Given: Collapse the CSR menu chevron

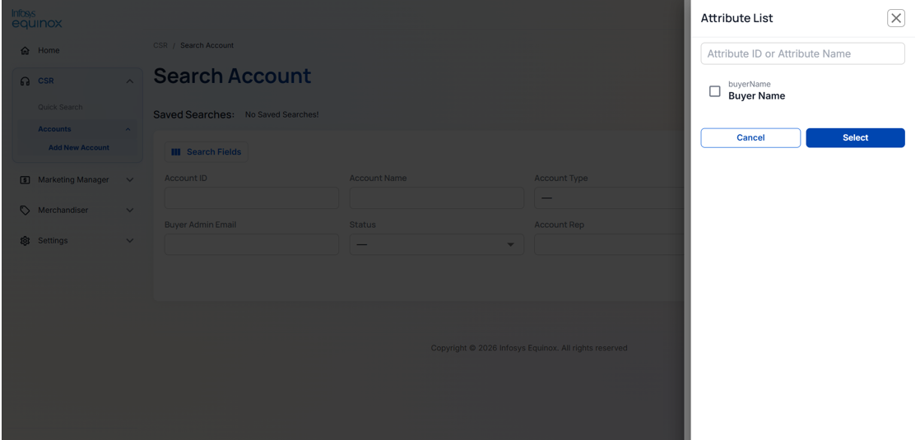Looking at the screenshot, I should tap(130, 81).
